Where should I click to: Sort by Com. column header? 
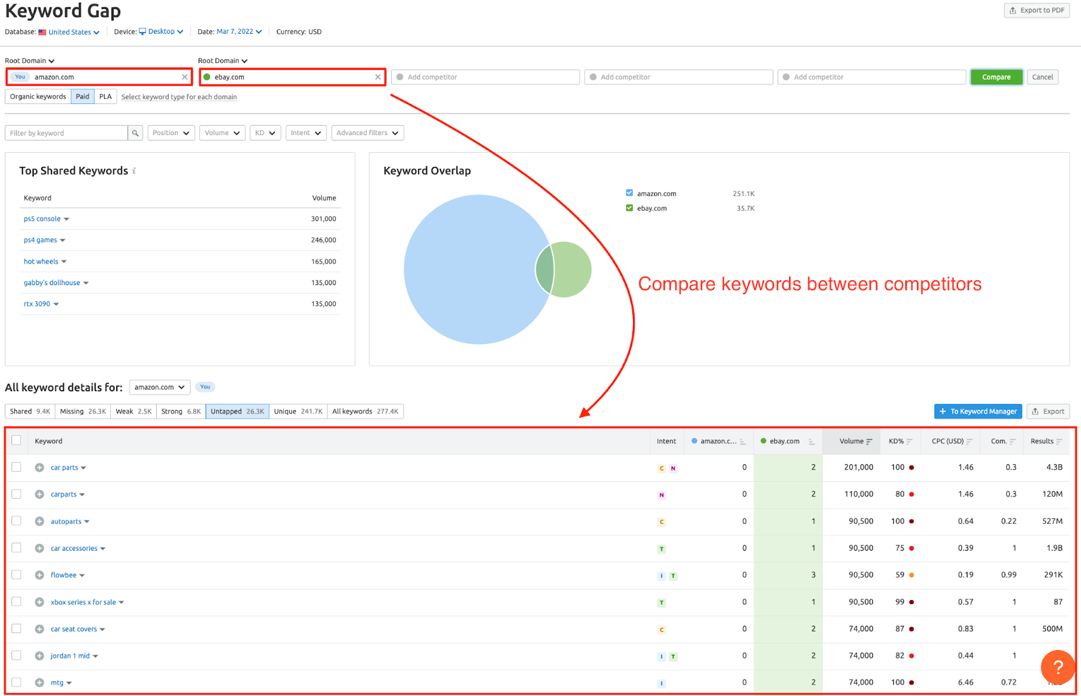click(x=1003, y=441)
